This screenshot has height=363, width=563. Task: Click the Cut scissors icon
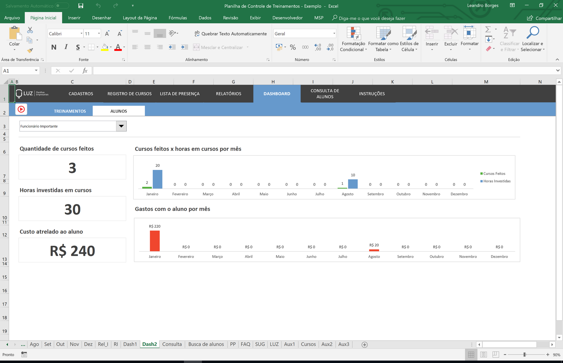pos(30,30)
